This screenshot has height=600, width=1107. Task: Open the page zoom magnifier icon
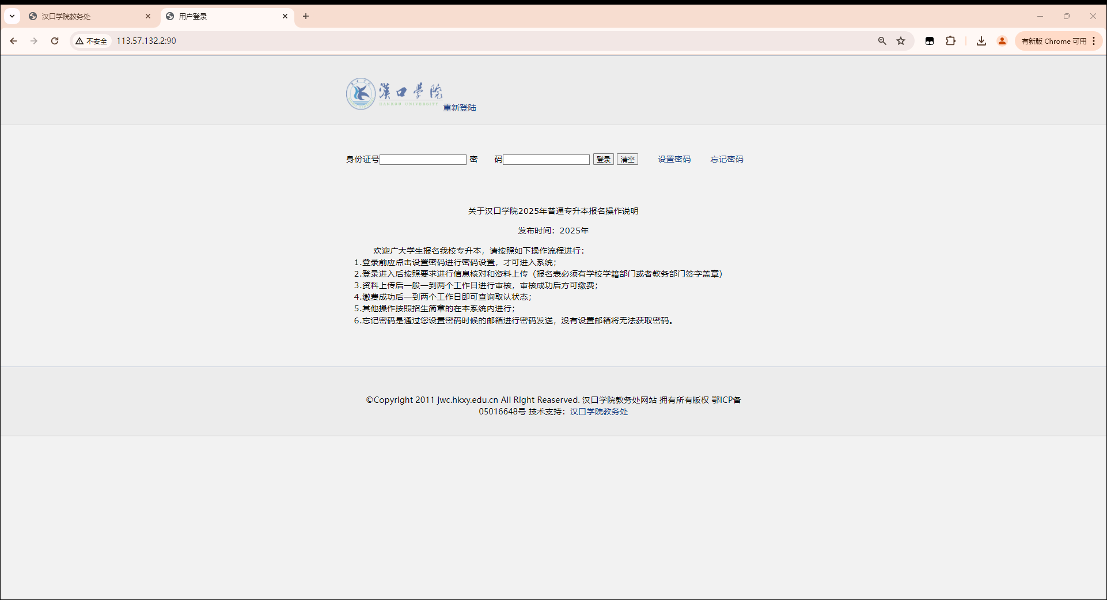tap(882, 41)
